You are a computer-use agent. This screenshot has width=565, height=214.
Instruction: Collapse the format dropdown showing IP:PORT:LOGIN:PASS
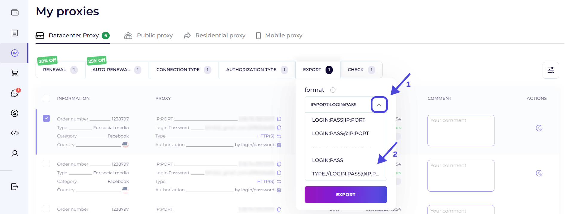click(379, 105)
